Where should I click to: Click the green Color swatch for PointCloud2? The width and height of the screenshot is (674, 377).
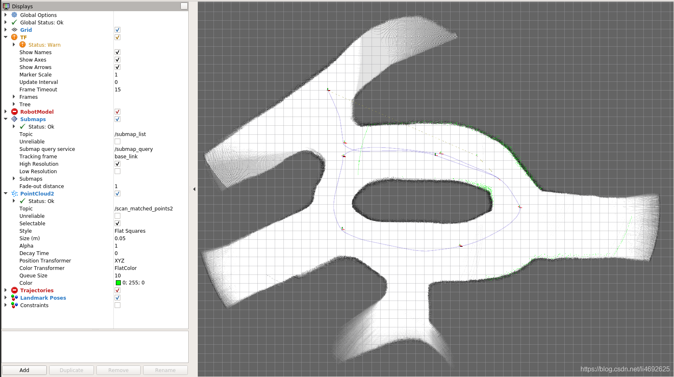tap(118, 283)
